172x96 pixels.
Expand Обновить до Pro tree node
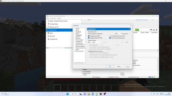coord(47,27)
